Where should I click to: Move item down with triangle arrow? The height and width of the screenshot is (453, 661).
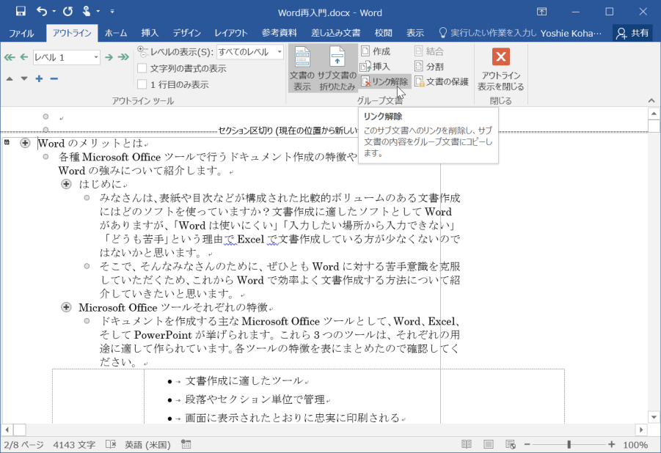(24, 79)
